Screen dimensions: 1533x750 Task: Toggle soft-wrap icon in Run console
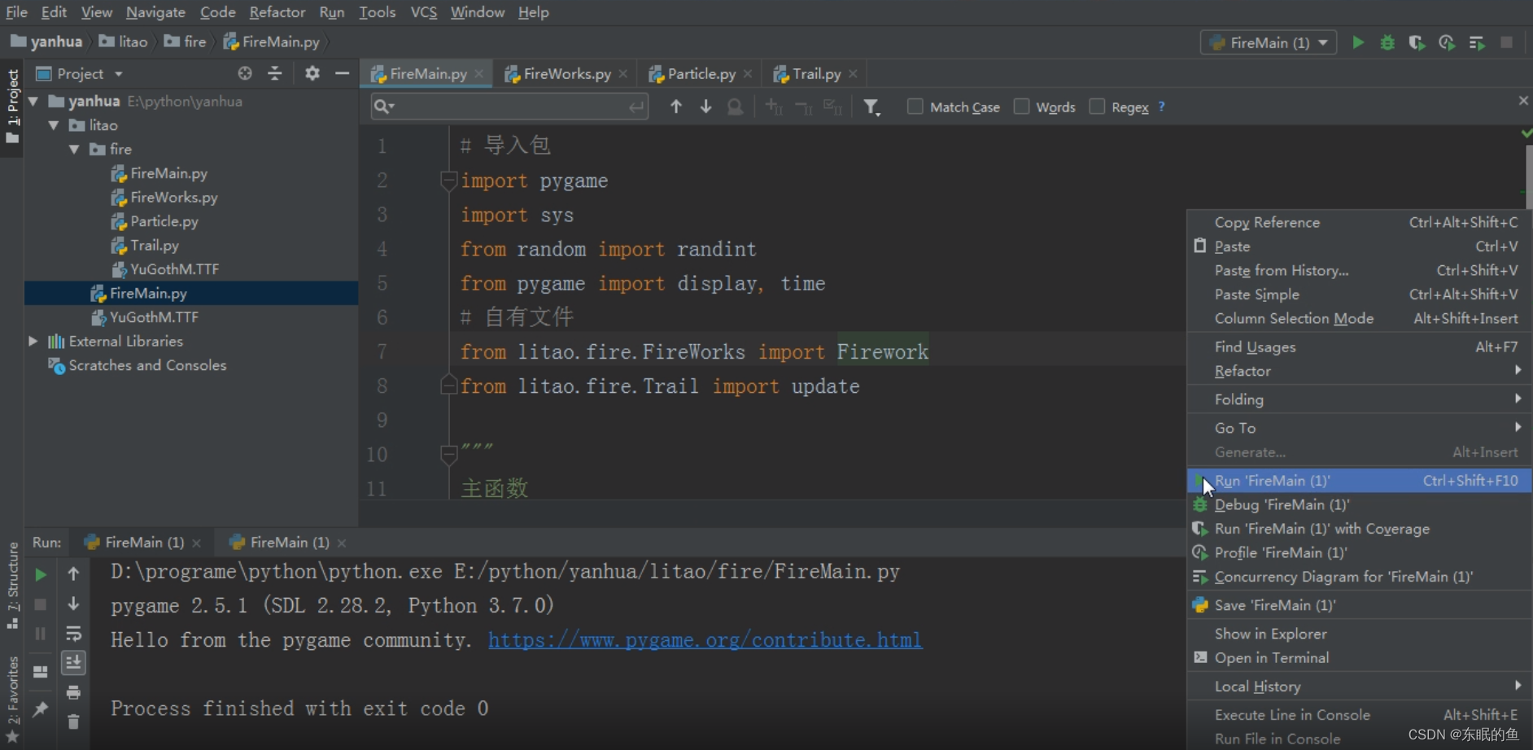point(73,634)
